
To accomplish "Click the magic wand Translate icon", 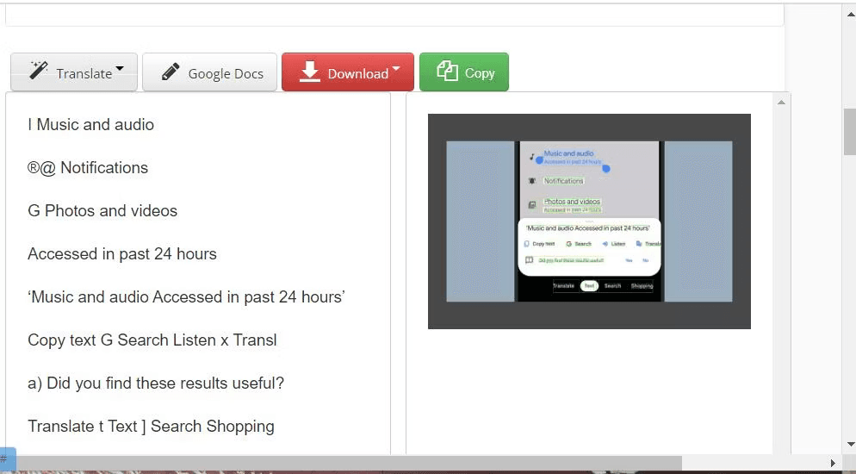I will [x=38, y=71].
